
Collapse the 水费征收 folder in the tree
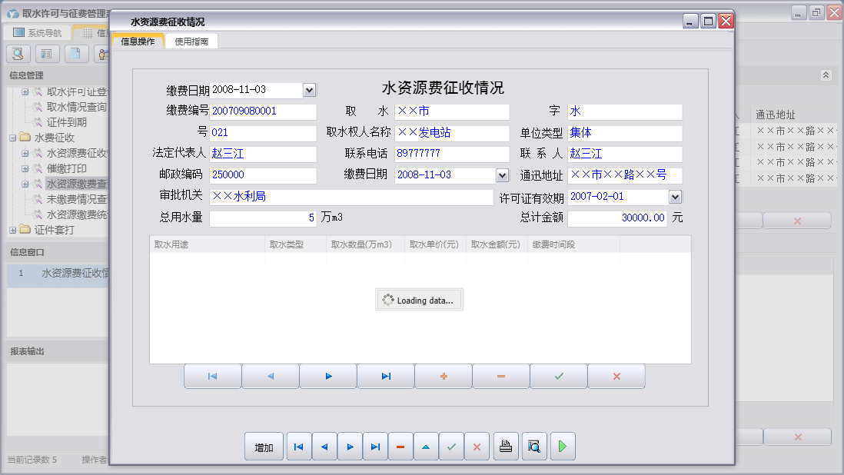pyautogui.click(x=13, y=138)
